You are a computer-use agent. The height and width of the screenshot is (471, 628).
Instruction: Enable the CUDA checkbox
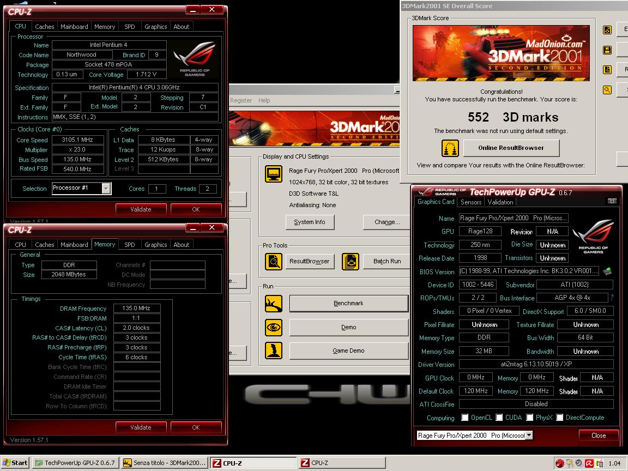tap(499, 418)
